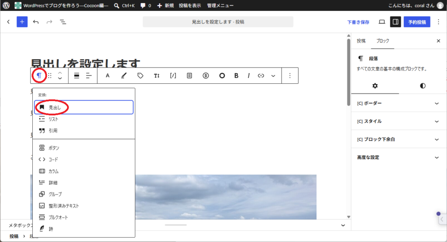Convert block to カラム
The height and width of the screenshot is (242, 447).
[84, 171]
